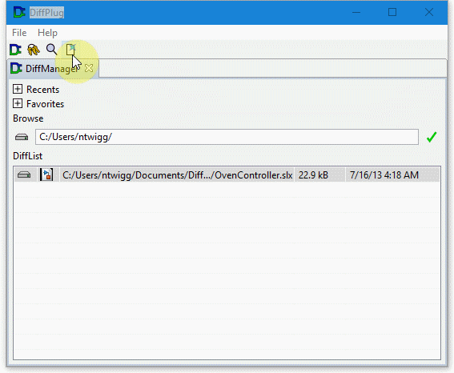Screen dimensions: 454x373
Task: Select the magnifying glass search tool
Action: [51, 50]
